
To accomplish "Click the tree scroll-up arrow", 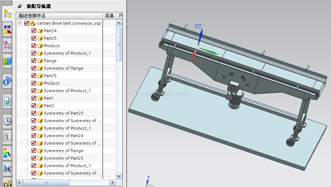I will 119,23.
